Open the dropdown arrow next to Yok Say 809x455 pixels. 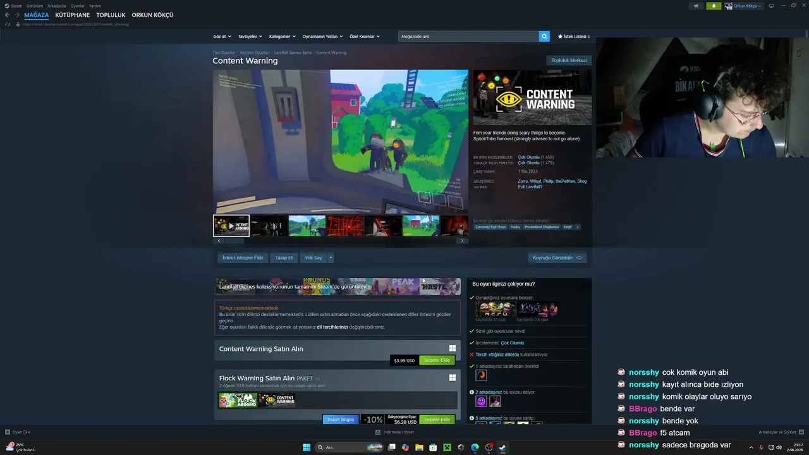coord(330,258)
